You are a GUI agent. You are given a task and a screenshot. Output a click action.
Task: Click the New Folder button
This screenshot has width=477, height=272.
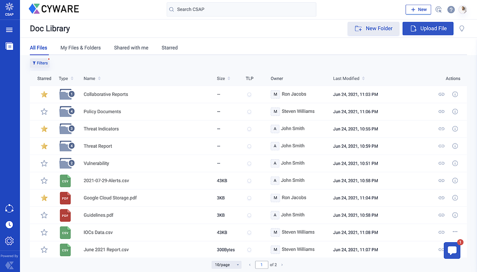pos(373,29)
